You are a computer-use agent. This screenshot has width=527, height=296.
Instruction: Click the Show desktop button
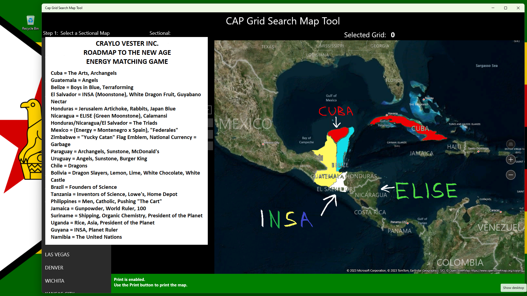pyautogui.click(x=513, y=288)
